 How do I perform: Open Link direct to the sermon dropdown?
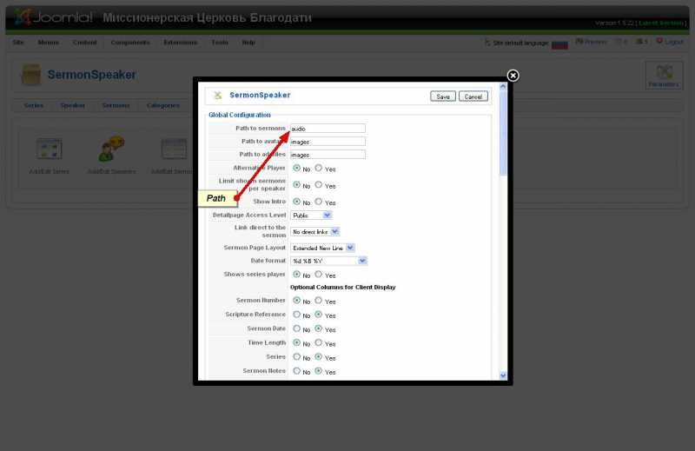[x=314, y=231]
